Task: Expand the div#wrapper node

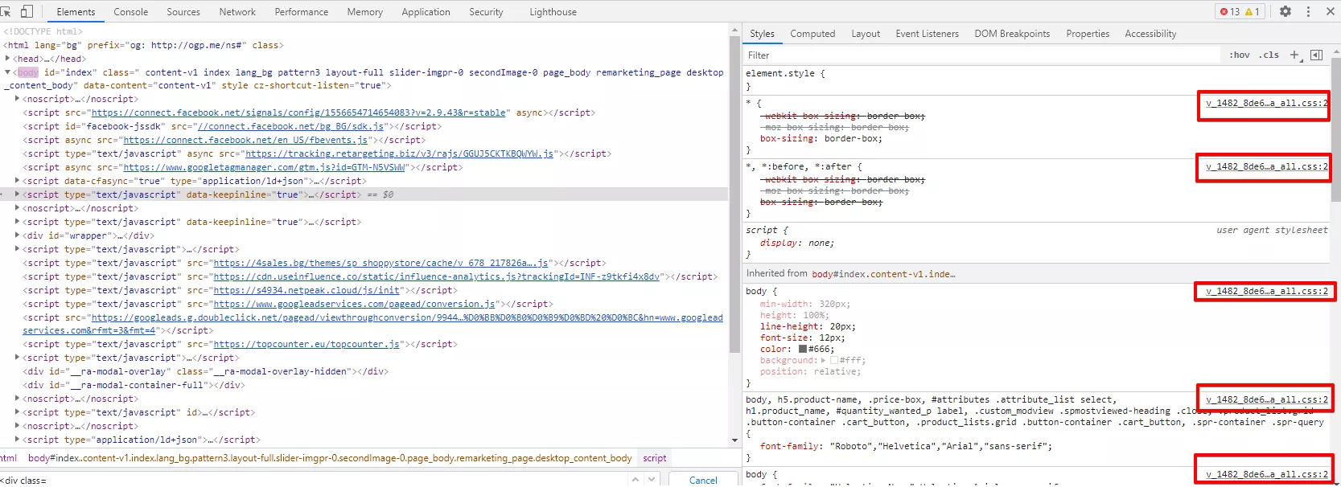Action: pyautogui.click(x=18, y=235)
